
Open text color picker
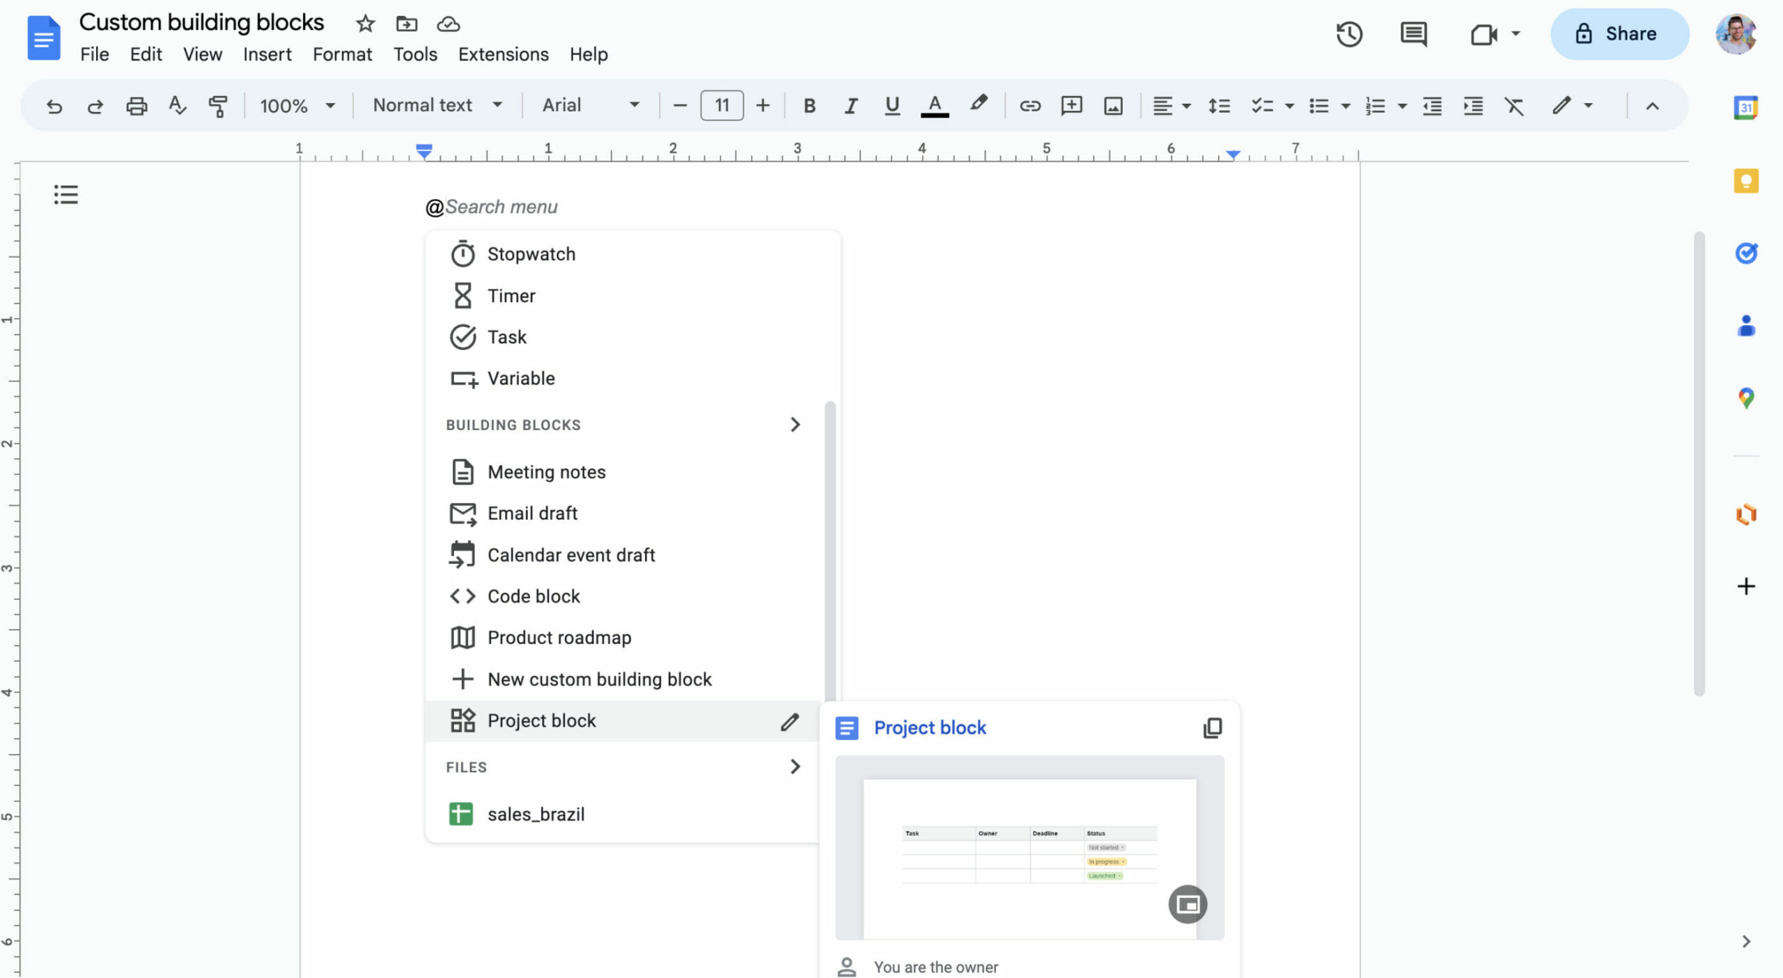(935, 106)
